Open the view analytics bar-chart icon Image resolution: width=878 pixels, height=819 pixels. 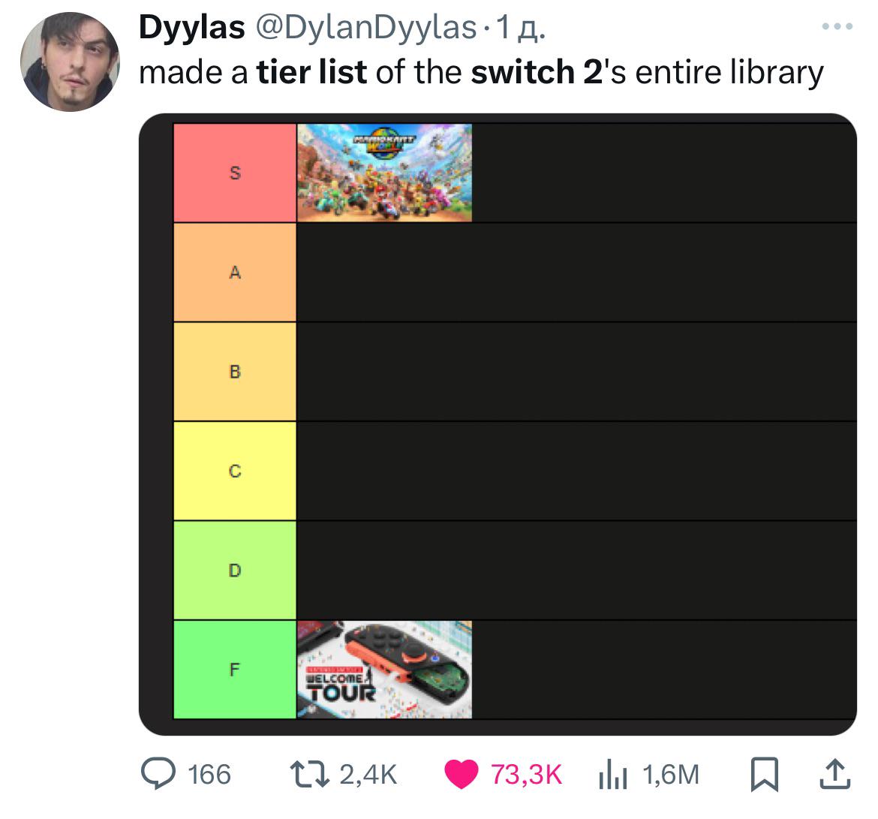pyautogui.click(x=612, y=774)
